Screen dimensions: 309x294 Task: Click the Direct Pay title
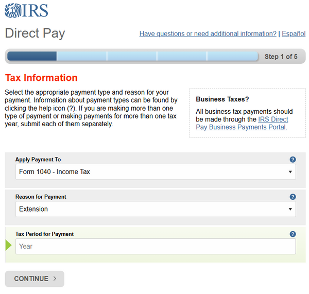coord(35,33)
